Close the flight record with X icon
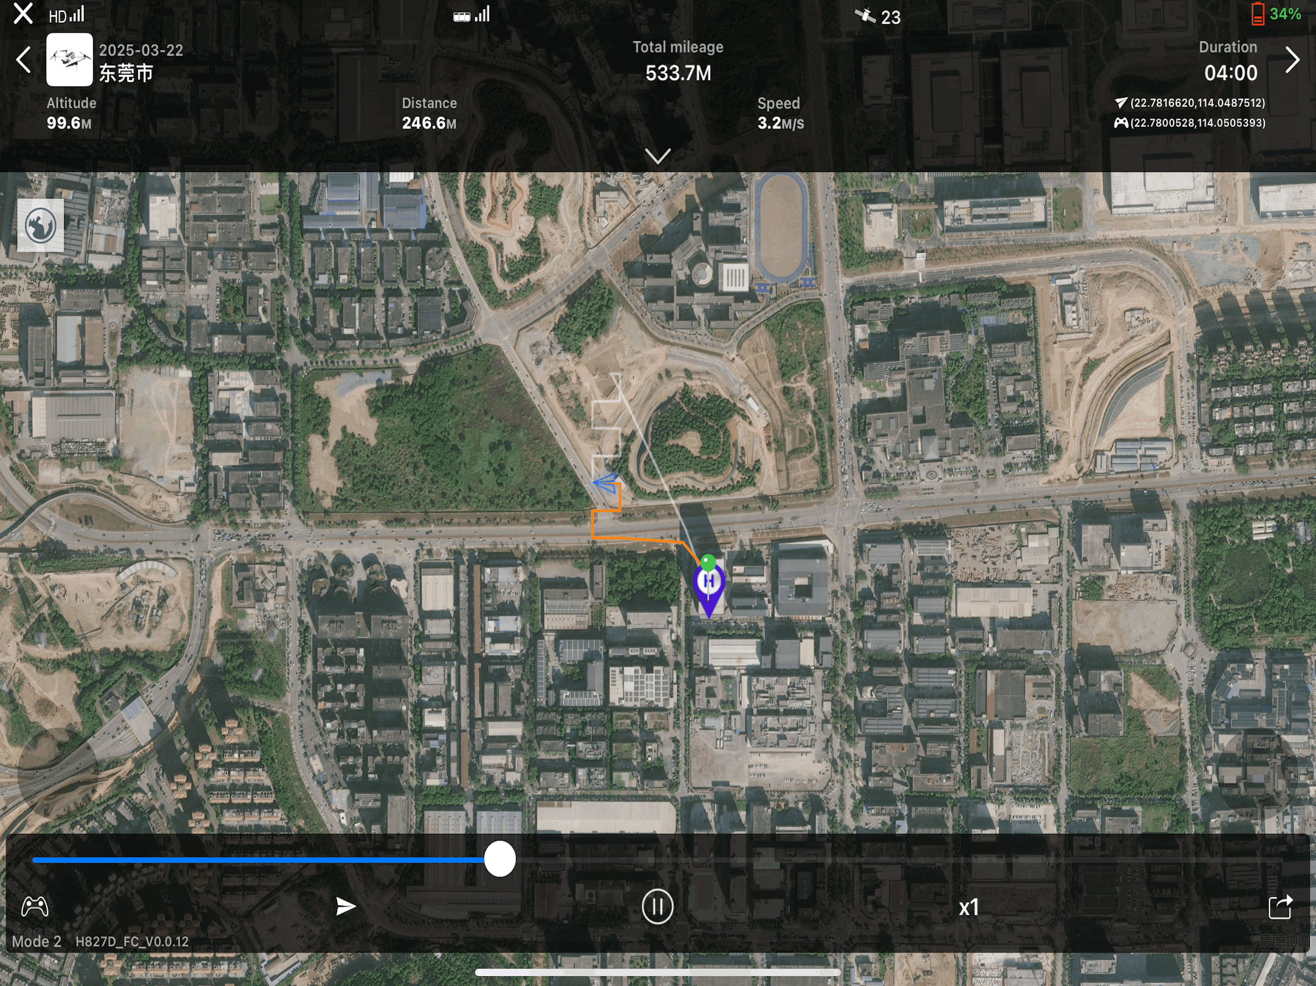The height and width of the screenshot is (986, 1316). (x=23, y=13)
